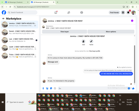Open the circular profile icon beside Friends

click(82, 12)
